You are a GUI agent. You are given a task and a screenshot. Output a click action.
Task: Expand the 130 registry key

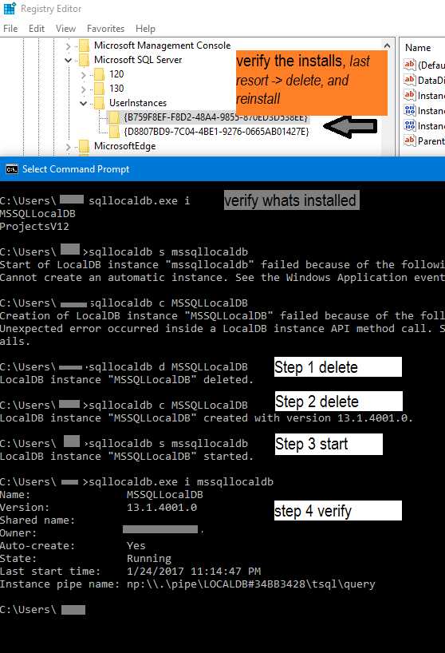[x=83, y=89]
